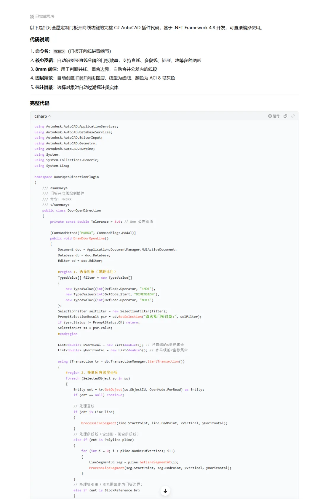Image resolution: width=320 pixels, height=499 pixels.
Task: Click the #endregion directive line
Action: [68, 334]
